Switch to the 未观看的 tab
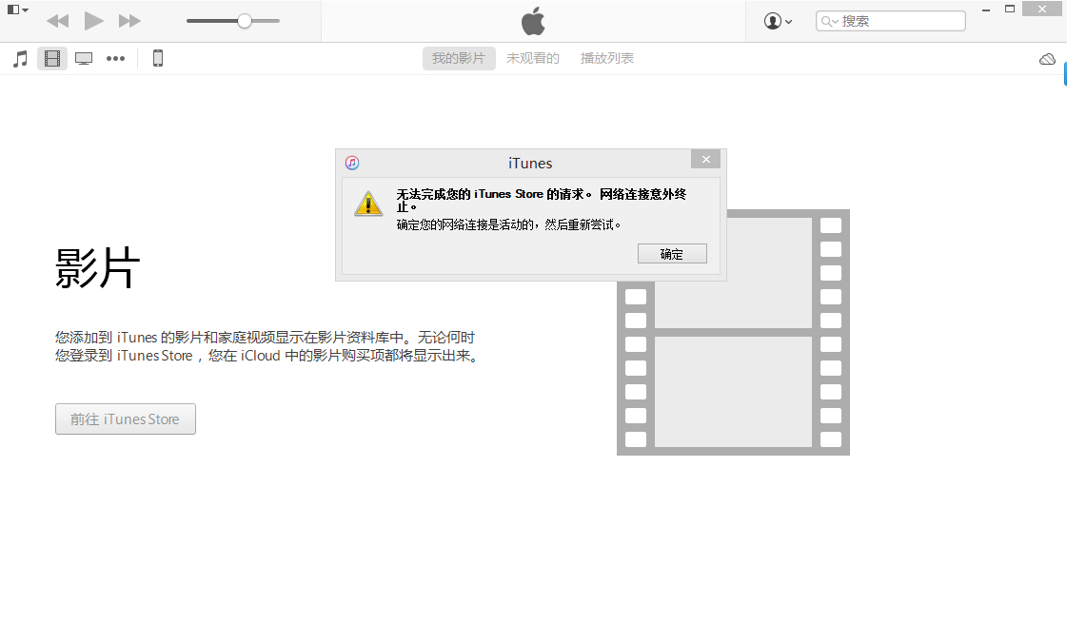The width and height of the screenshot is (1067, 623). pos(533,58)
